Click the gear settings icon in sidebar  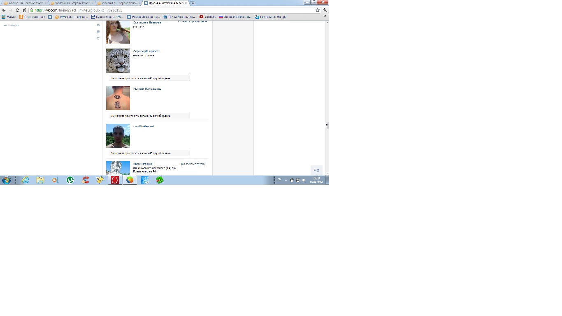[98, 38]
